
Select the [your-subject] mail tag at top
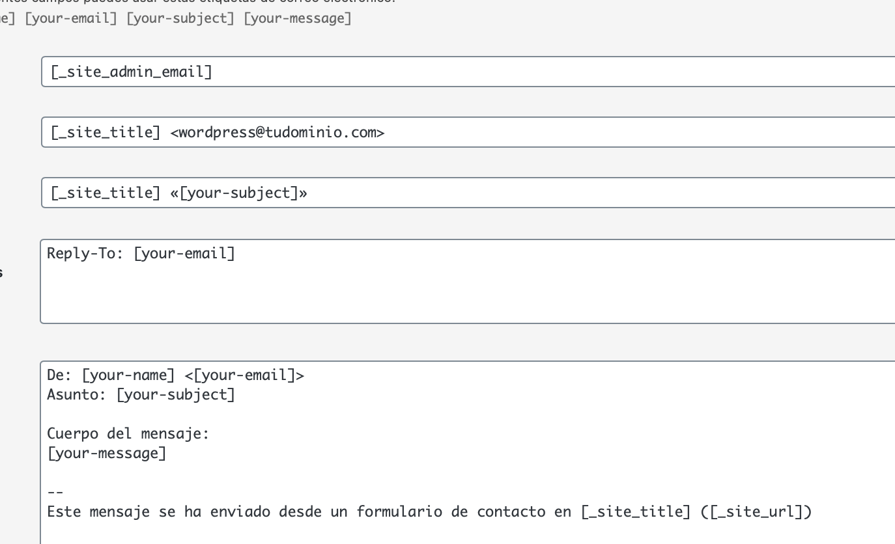pos(180,18)
